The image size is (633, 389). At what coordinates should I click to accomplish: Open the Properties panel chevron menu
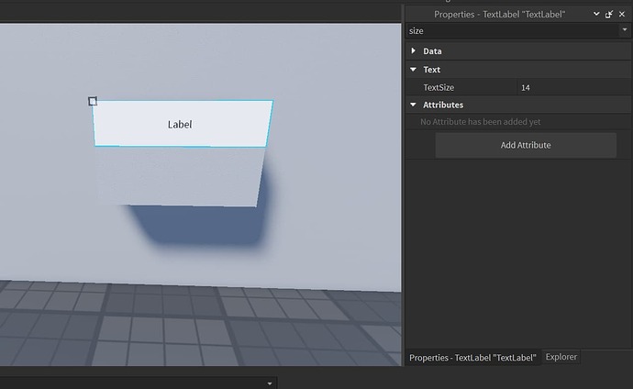[596, 14]
